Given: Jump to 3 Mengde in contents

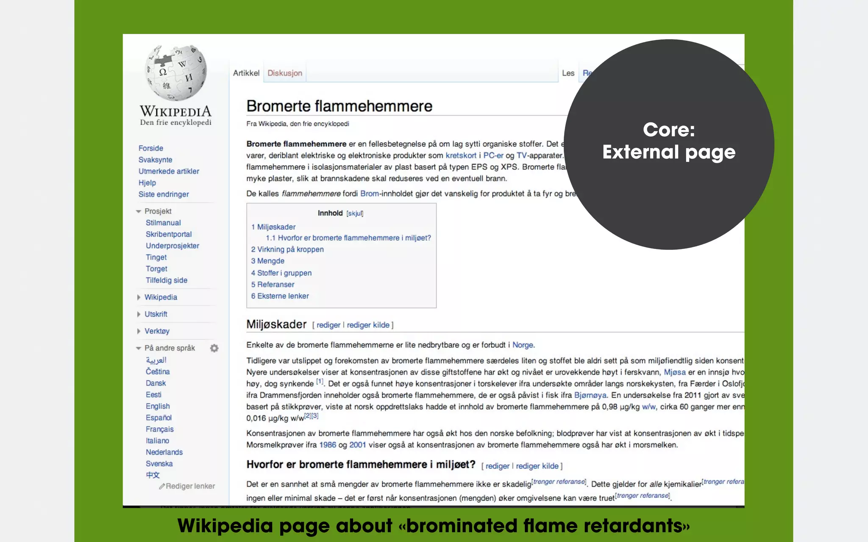Looking at the screenshot, I should [267, 261].
